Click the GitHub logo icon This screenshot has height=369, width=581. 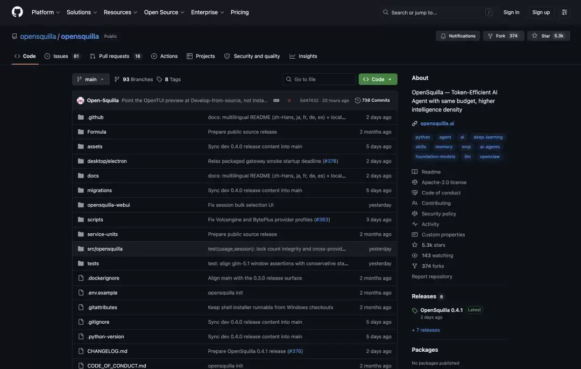click(17, 12)
